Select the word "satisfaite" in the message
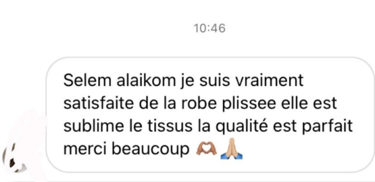375x182 pixels. point(98,103)
